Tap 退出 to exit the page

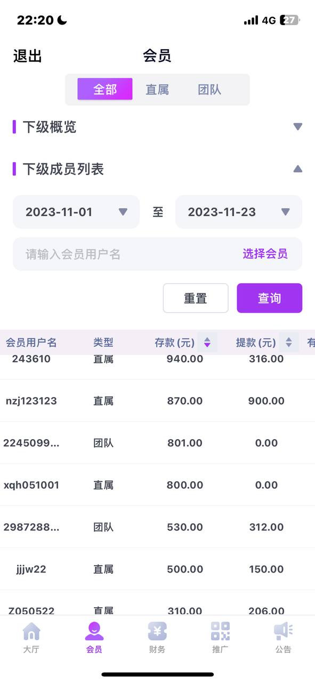[28, 56]
